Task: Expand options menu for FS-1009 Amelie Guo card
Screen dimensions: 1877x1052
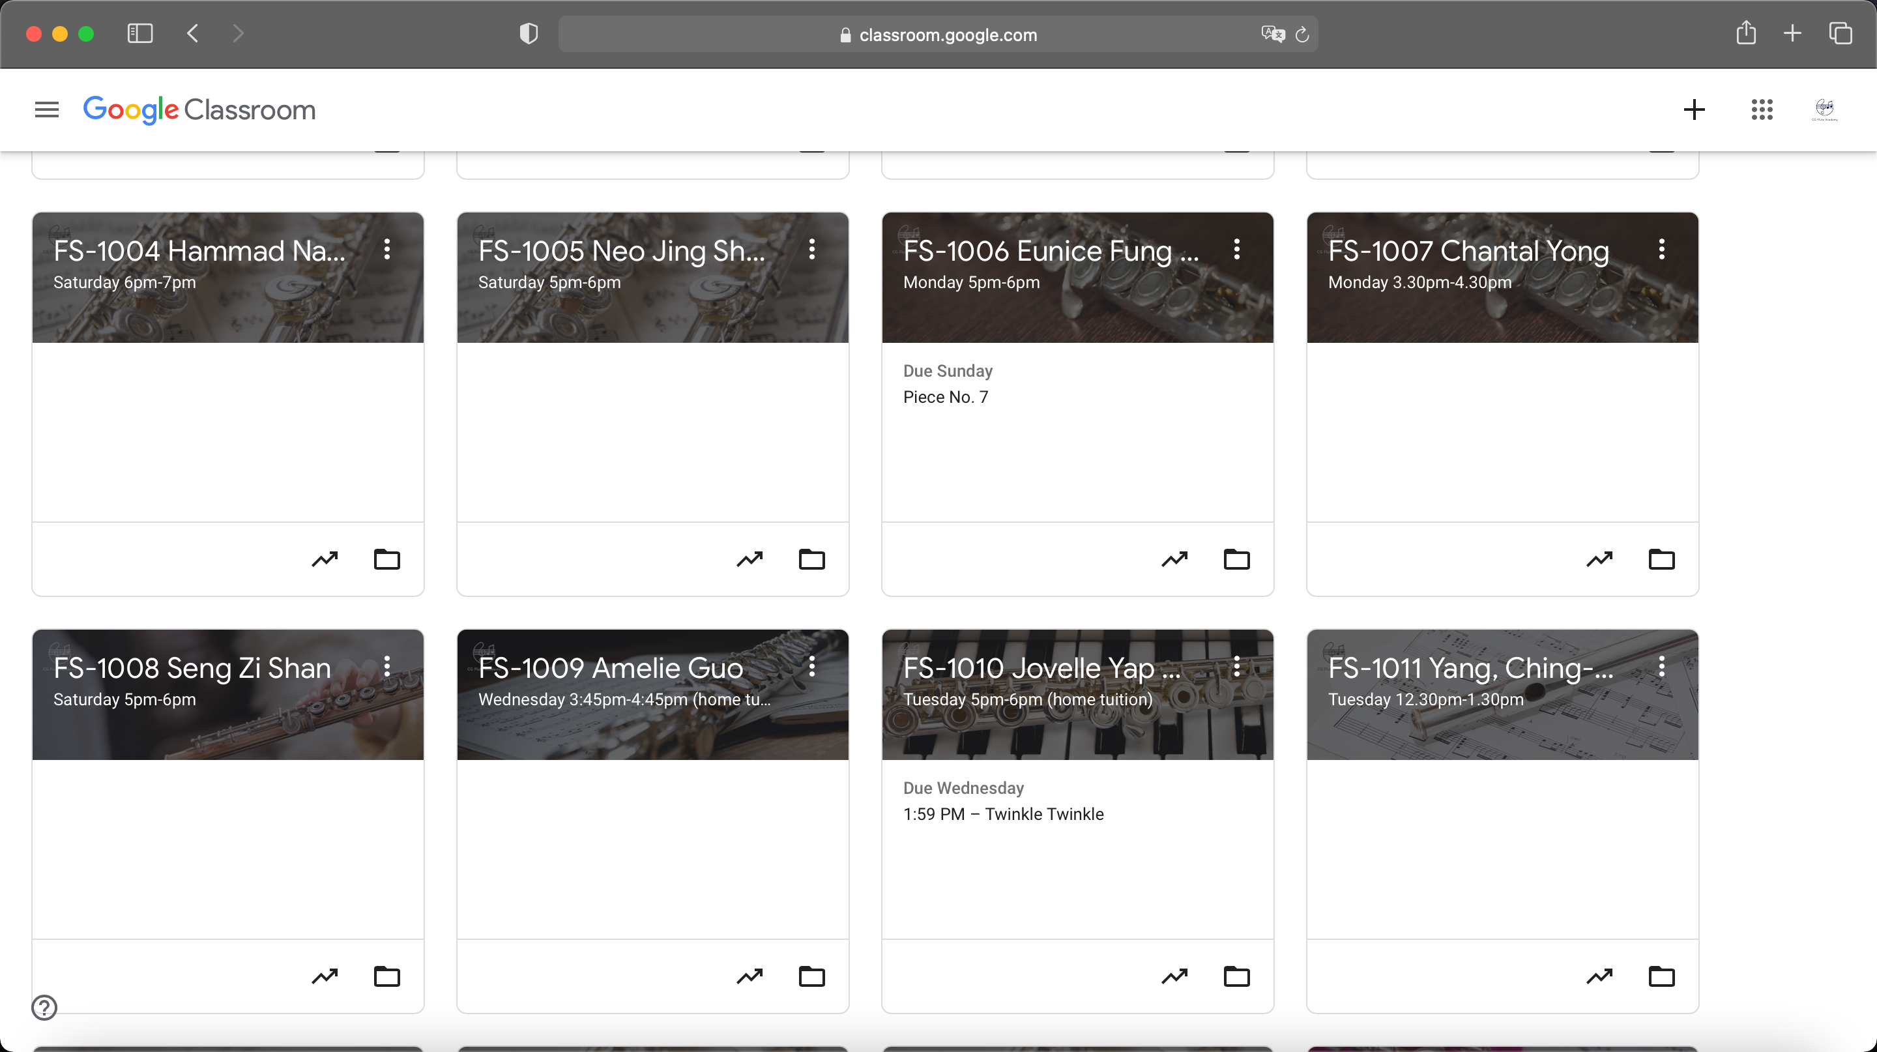Action: point(811,667)
